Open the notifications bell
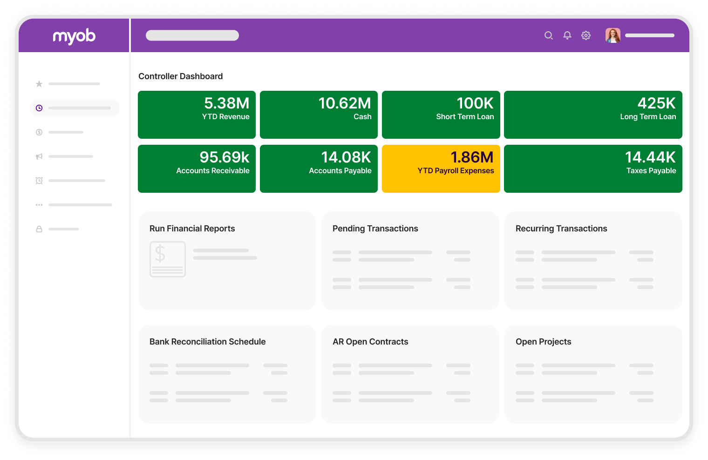The height and width of the screenshot is (460, 708). (567, 35)
